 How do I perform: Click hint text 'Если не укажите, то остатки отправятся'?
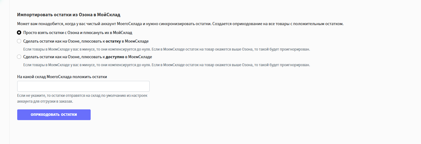tap(82, 99)
